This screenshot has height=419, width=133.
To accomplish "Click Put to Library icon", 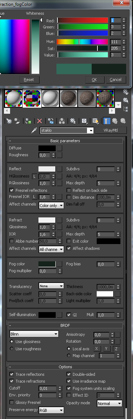I will click(x=72, y=121).
